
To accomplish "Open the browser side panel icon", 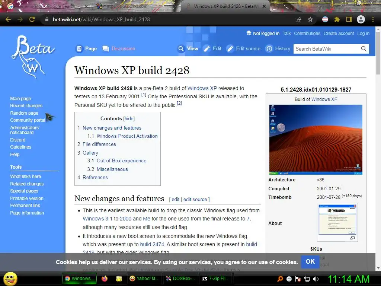I will [x=349, y=19].
